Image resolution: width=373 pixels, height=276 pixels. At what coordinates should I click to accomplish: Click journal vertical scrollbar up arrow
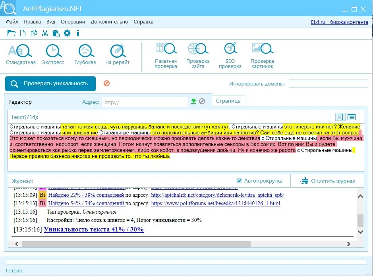(360, 196)
